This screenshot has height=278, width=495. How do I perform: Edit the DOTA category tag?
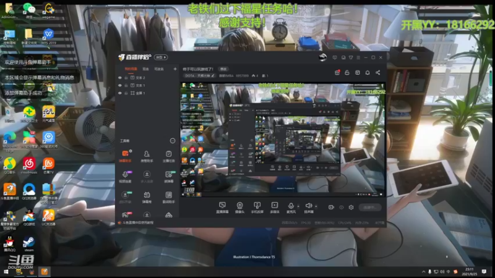(199, 75)
